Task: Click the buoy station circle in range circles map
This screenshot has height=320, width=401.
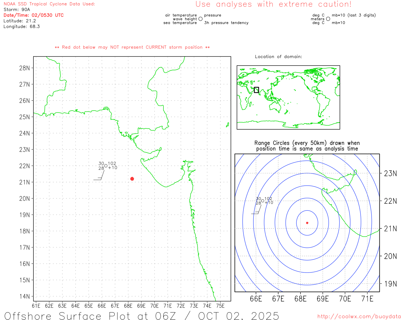Action: click(263, 201)
